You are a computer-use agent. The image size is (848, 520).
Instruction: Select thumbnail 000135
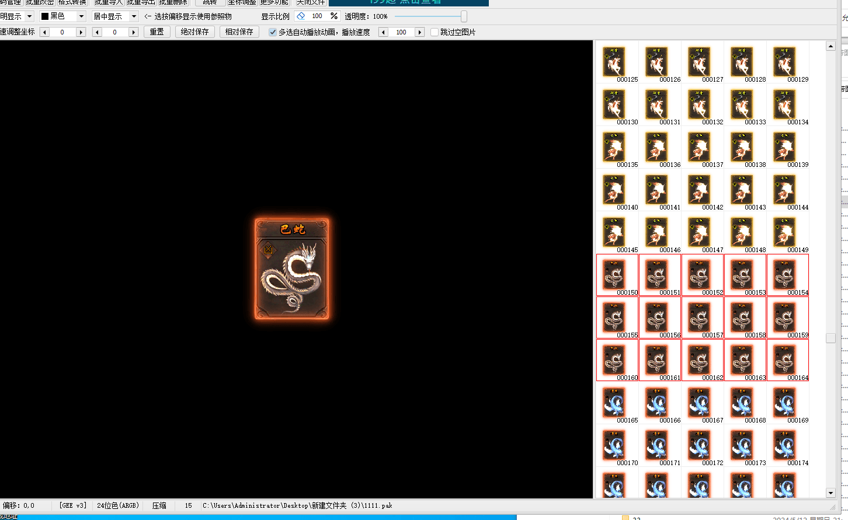617,147
